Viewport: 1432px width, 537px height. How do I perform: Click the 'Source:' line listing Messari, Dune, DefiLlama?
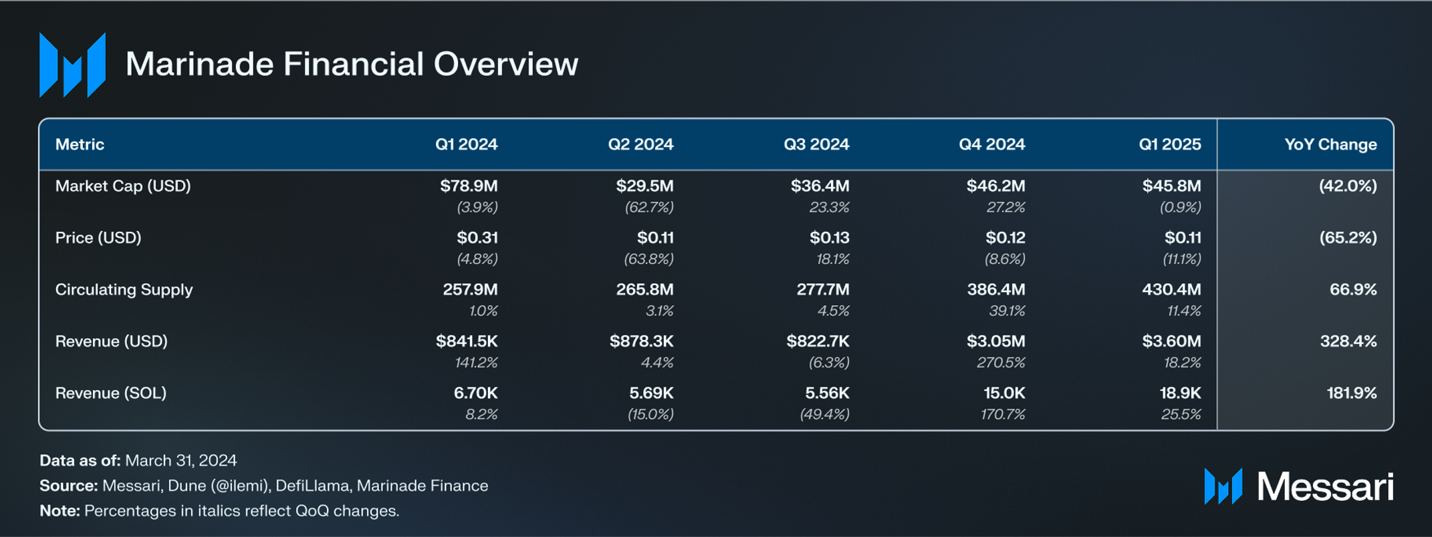click(x=263, y=486)
